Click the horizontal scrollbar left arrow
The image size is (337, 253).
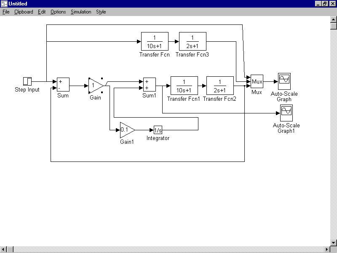3,249
